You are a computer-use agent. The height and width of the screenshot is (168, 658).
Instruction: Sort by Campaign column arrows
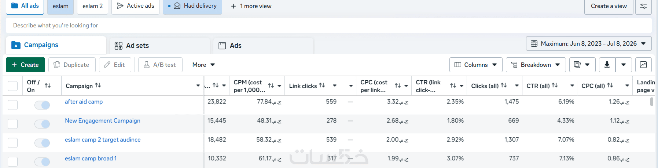[x=98, y=85]
